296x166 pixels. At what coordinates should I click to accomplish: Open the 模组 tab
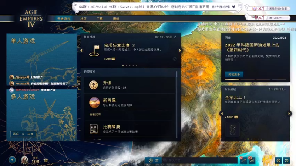click(x=116, y=19)
